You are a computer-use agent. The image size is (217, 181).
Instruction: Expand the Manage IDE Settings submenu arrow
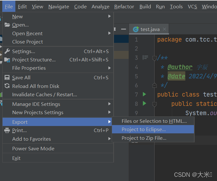[109, 104]
